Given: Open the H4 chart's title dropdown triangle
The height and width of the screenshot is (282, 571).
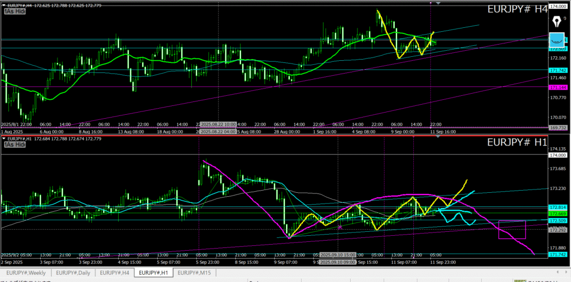Looking at the screenshot, I should pyautogui.click(x=4, y=6).
